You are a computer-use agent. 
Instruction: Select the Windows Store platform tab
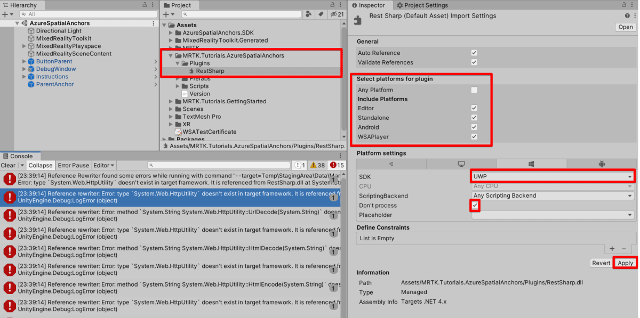tap(531, 164)
